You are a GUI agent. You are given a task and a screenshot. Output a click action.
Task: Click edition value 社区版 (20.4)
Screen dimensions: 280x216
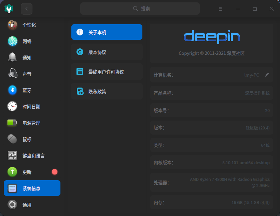pos(257,128)
